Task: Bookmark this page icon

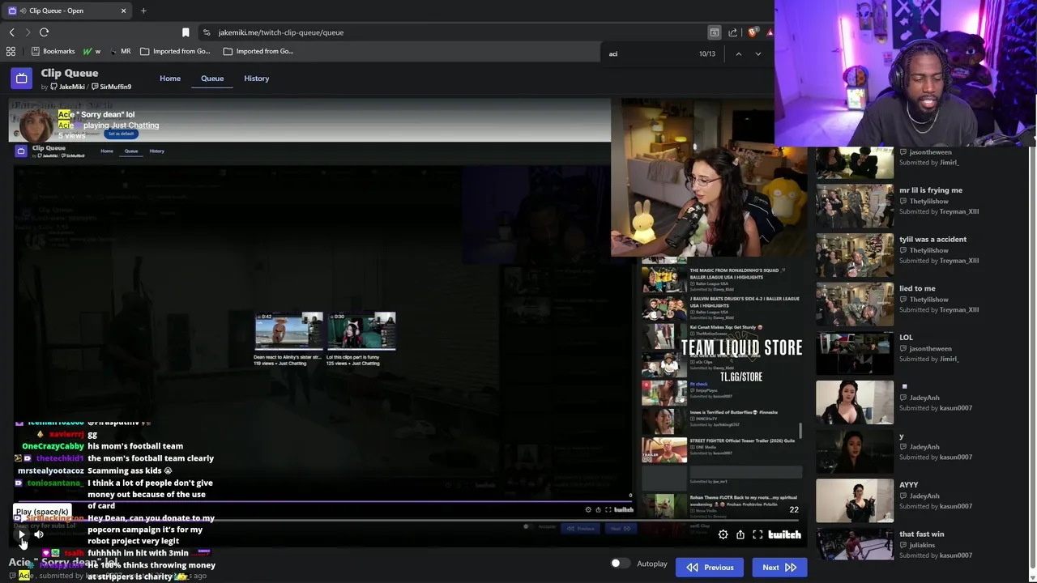Action: click(186, 32)
